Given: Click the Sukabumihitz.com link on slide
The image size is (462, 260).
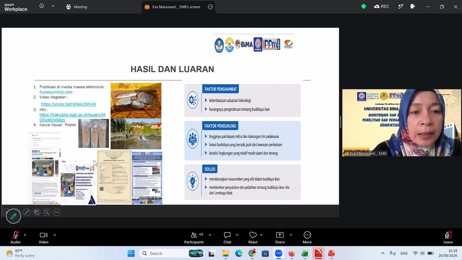Looking at the screenshot, I should [x=56, y=92].
